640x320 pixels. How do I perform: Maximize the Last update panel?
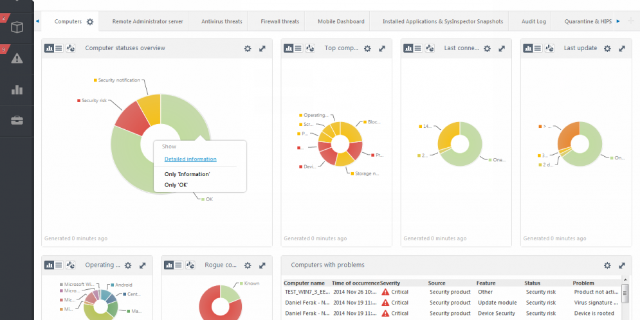[x=622, y=49]
